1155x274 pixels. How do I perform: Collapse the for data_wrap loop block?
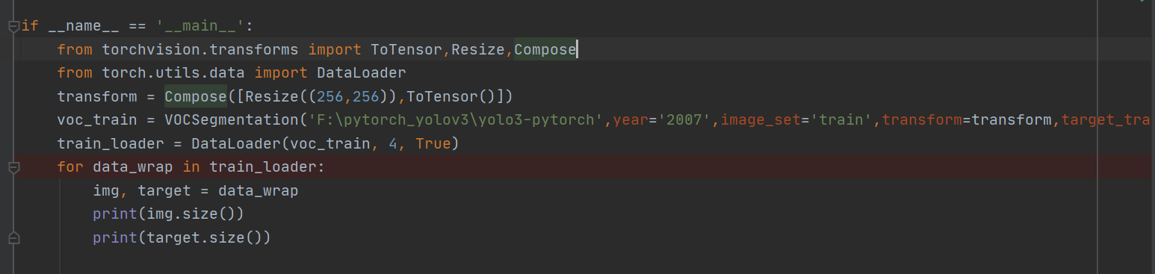(x=13, y=167)
